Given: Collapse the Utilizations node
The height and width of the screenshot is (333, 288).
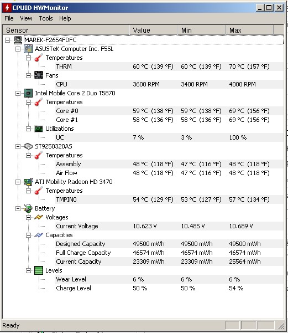Looking at the screenshot, I should [x=28, y=129].
